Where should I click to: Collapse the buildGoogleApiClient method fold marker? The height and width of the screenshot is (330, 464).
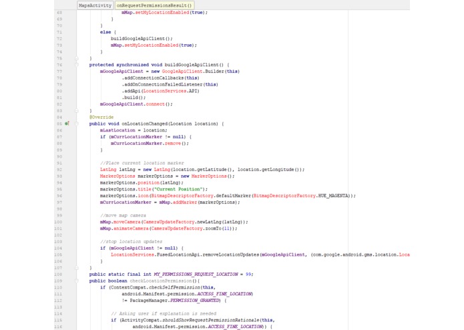tap(77, 65)
